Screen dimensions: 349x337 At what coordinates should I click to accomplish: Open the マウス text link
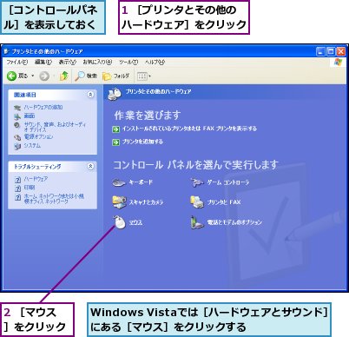point(135,222)
